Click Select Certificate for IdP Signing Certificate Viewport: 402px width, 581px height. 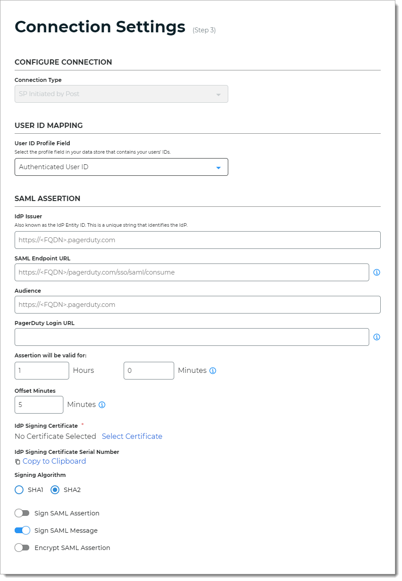(x=132, y=436)
